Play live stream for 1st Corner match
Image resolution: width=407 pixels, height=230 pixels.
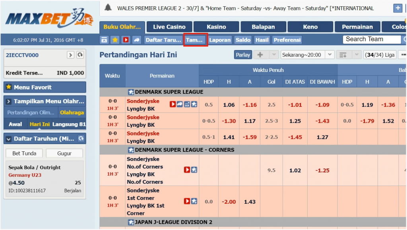point(187,201)
